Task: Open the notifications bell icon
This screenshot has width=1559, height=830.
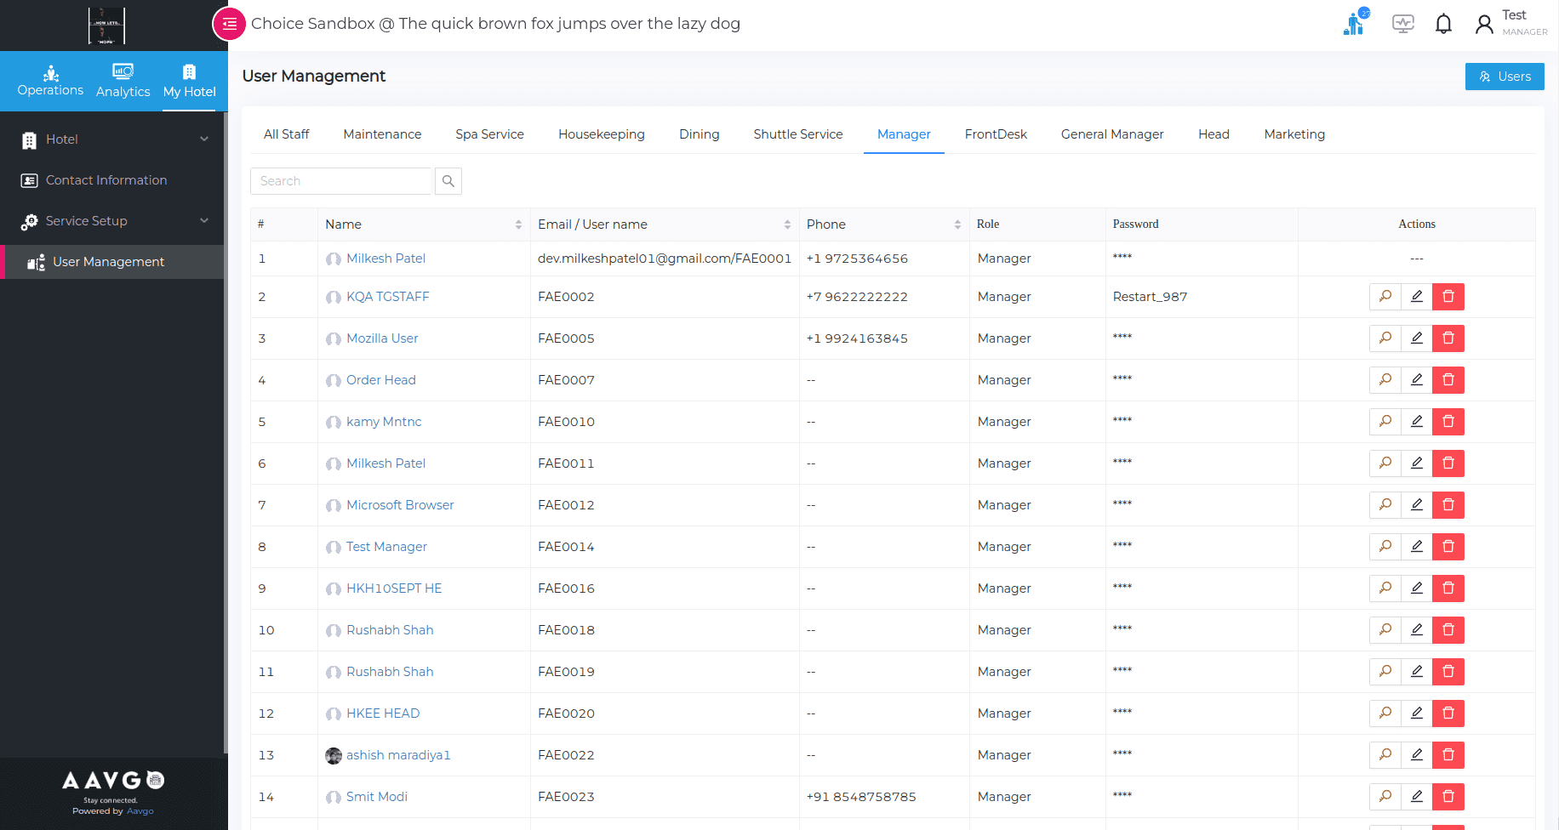Action: pos(1443,24)
